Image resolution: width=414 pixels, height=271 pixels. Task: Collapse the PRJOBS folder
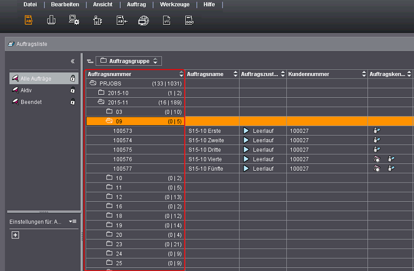[x=93, y=83]
